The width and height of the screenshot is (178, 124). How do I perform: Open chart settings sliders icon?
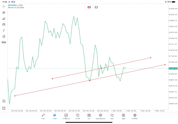click(4, 24)
